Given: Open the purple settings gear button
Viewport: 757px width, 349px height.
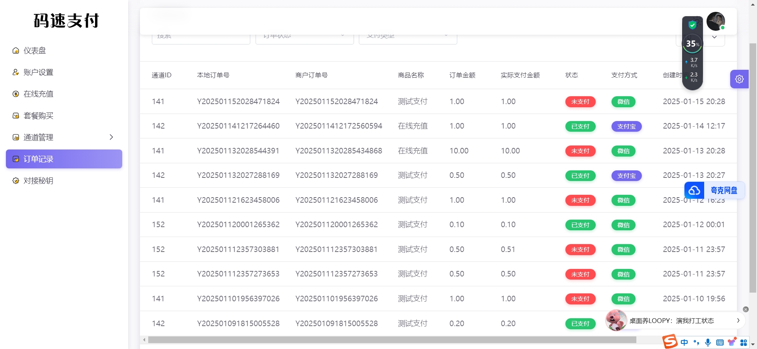Looking at the screenshot, I should pos(739,79).
